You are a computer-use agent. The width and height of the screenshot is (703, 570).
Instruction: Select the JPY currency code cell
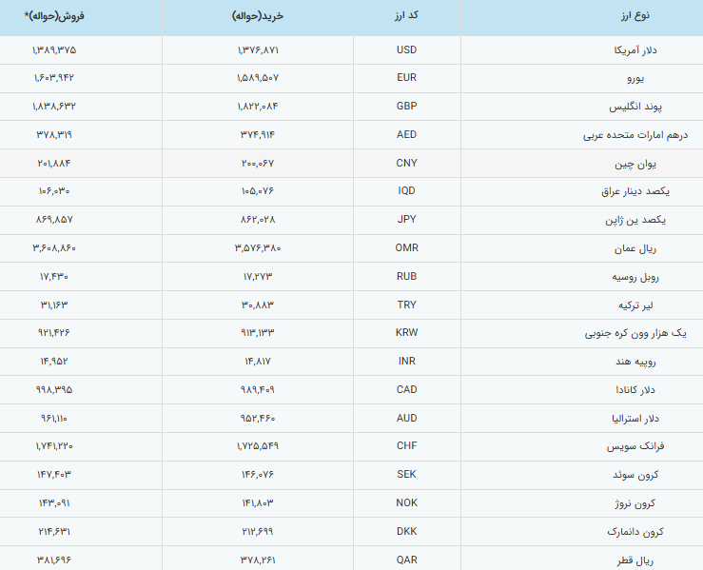coord(406,219)
